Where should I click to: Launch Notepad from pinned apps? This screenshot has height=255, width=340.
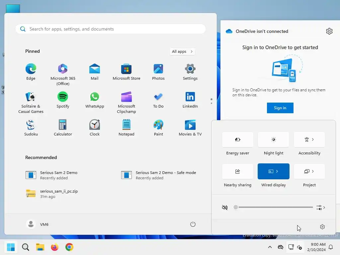pyautogui.click(x=127, y=128)
